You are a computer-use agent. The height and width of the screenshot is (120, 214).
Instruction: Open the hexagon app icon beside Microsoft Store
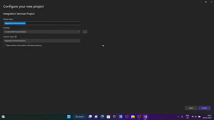coord(114,117)
